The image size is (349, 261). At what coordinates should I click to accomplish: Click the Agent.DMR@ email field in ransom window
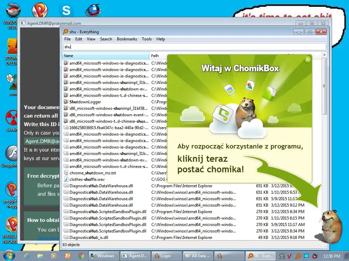(x=42, y=141)
